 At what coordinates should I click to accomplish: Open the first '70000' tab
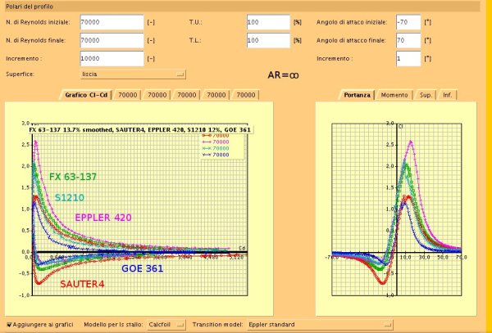127,96
